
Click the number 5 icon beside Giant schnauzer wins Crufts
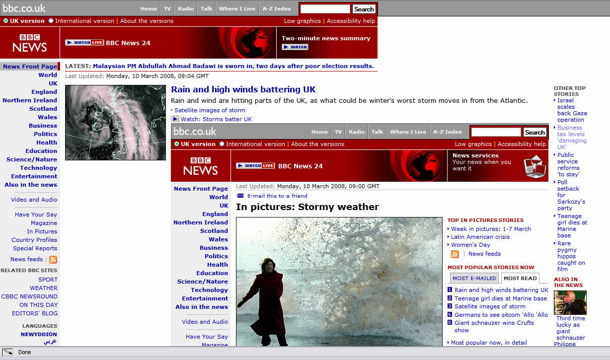[x=450, y=323]
